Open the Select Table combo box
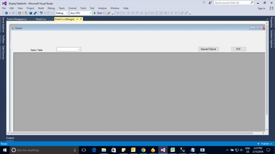The width and height of the screenshot is (275, 154). [69, 49]
